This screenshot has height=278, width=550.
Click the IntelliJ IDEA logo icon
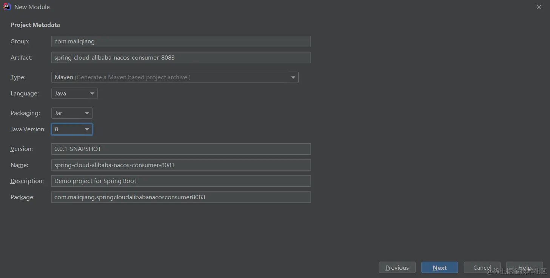coord(7,7)
